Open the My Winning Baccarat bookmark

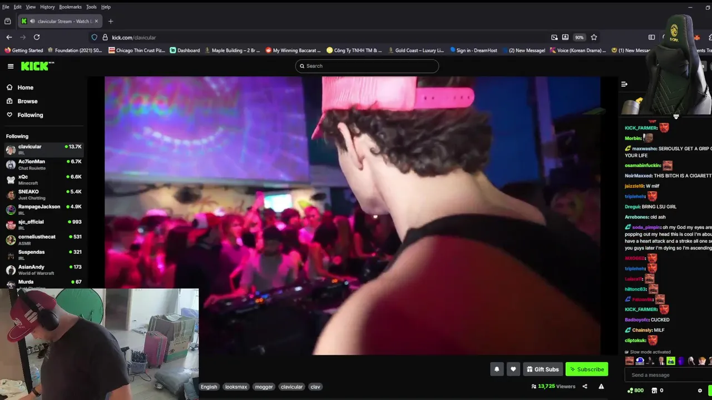pyautogui.click(x=293, y=50)
